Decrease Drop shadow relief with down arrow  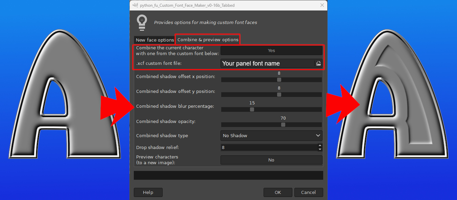click(x=320, y=149)
